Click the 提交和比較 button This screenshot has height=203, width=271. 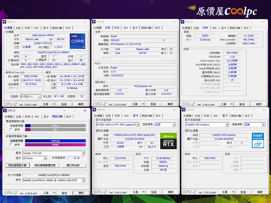(x=73, y=165)
